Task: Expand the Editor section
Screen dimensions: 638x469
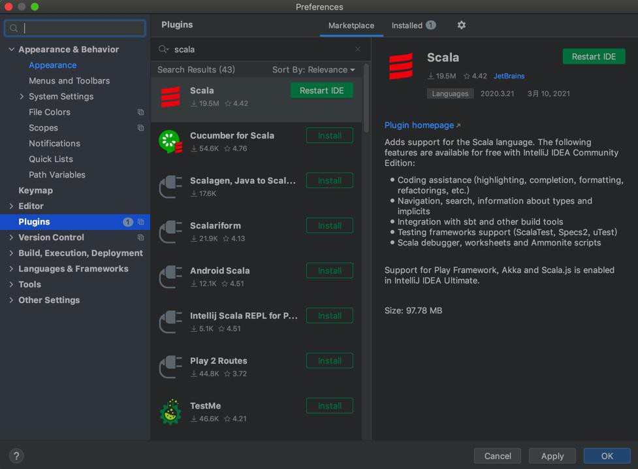Action: (11, 206)
